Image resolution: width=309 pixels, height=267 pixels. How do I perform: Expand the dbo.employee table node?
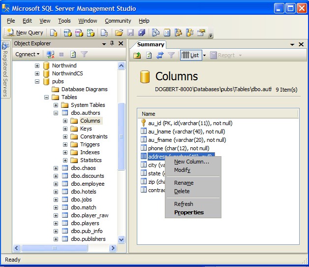coord(56,184)
